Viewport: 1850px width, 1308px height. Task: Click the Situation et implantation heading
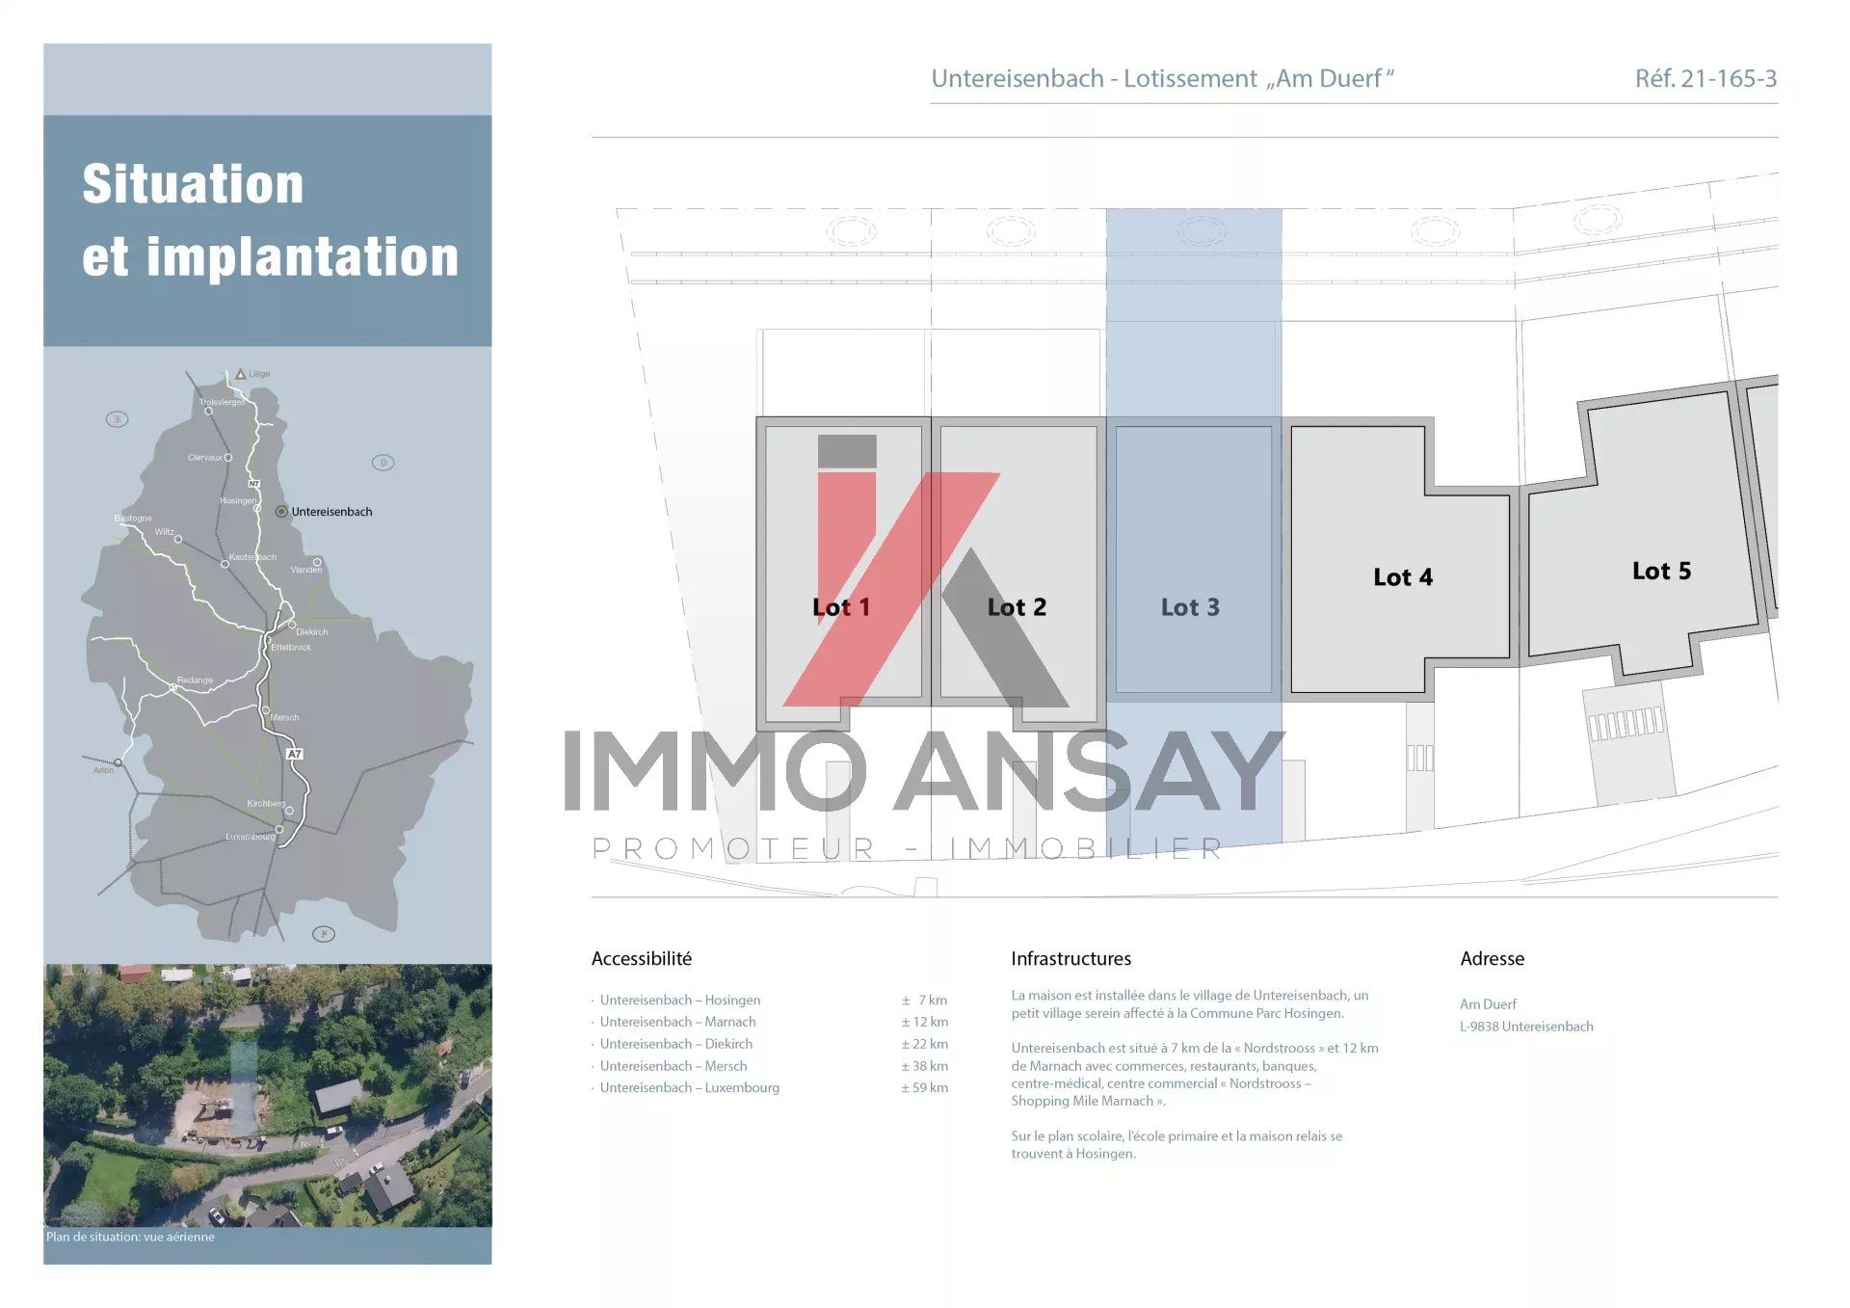click(269, 220)
